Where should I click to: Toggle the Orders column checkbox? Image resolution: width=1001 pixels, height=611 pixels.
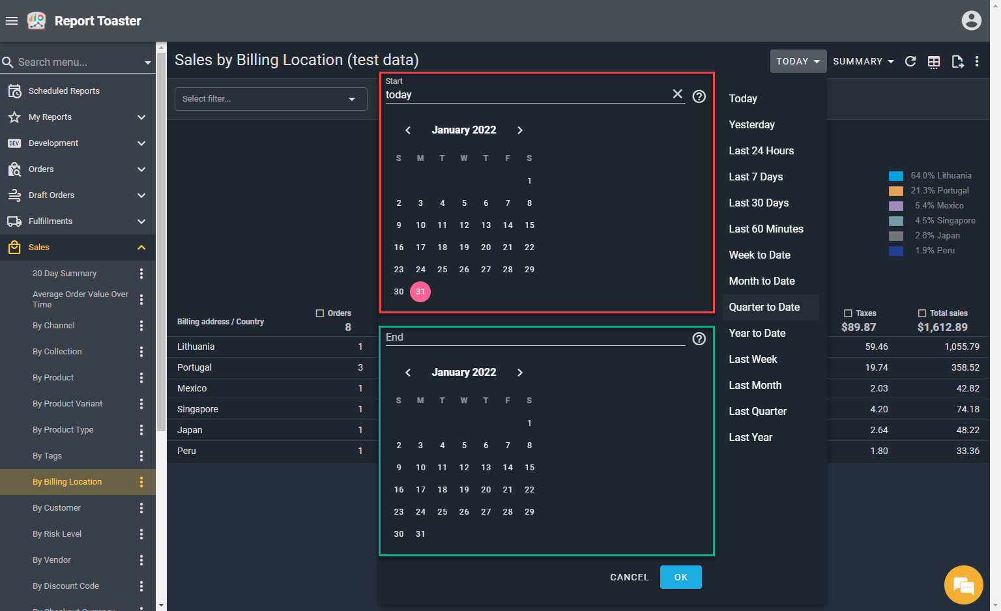tap(320, 313)
